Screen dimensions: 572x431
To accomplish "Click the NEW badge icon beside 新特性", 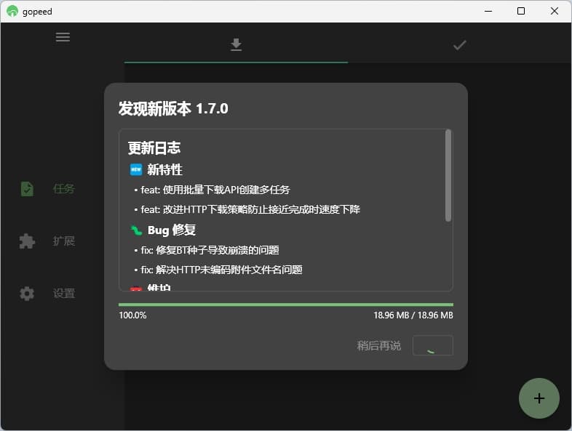I will tap(136, 169).
